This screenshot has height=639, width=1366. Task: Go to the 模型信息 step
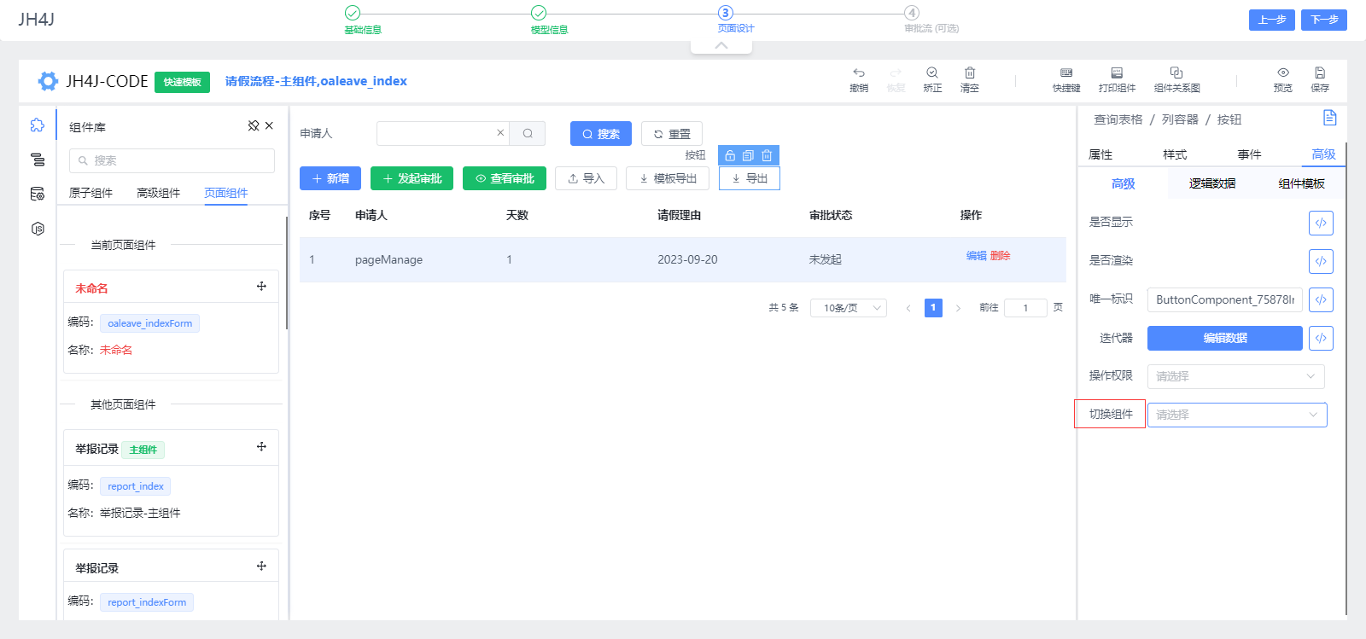548,19
